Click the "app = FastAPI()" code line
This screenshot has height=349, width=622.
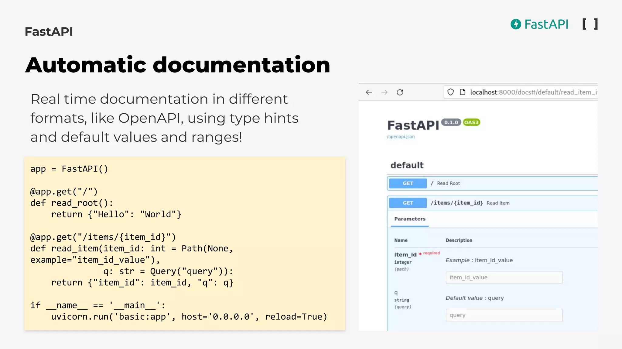pos(69,169)
